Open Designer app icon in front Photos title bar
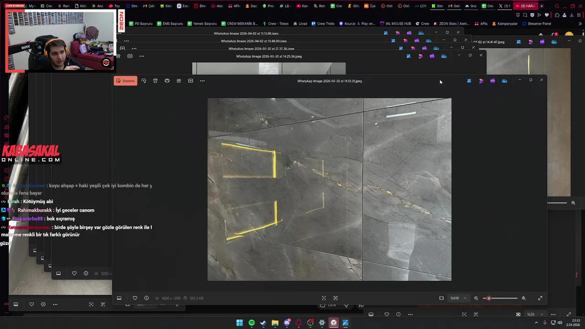Screen dimensions: 585x329 (481, 81)
